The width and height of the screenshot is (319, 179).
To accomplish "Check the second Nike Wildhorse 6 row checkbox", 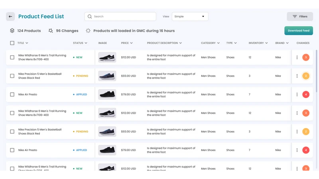I will tap(12, 113).
